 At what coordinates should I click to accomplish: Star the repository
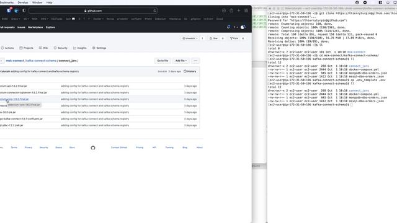(213, 38)
